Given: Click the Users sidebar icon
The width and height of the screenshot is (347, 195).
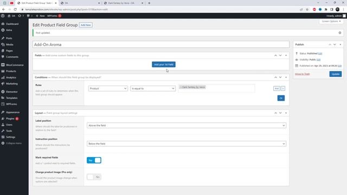Looking at the screenshot, I should click(x=3, y=125).
